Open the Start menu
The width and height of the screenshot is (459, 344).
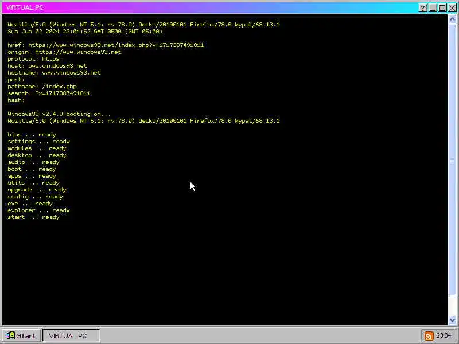[x=21, y=335]
